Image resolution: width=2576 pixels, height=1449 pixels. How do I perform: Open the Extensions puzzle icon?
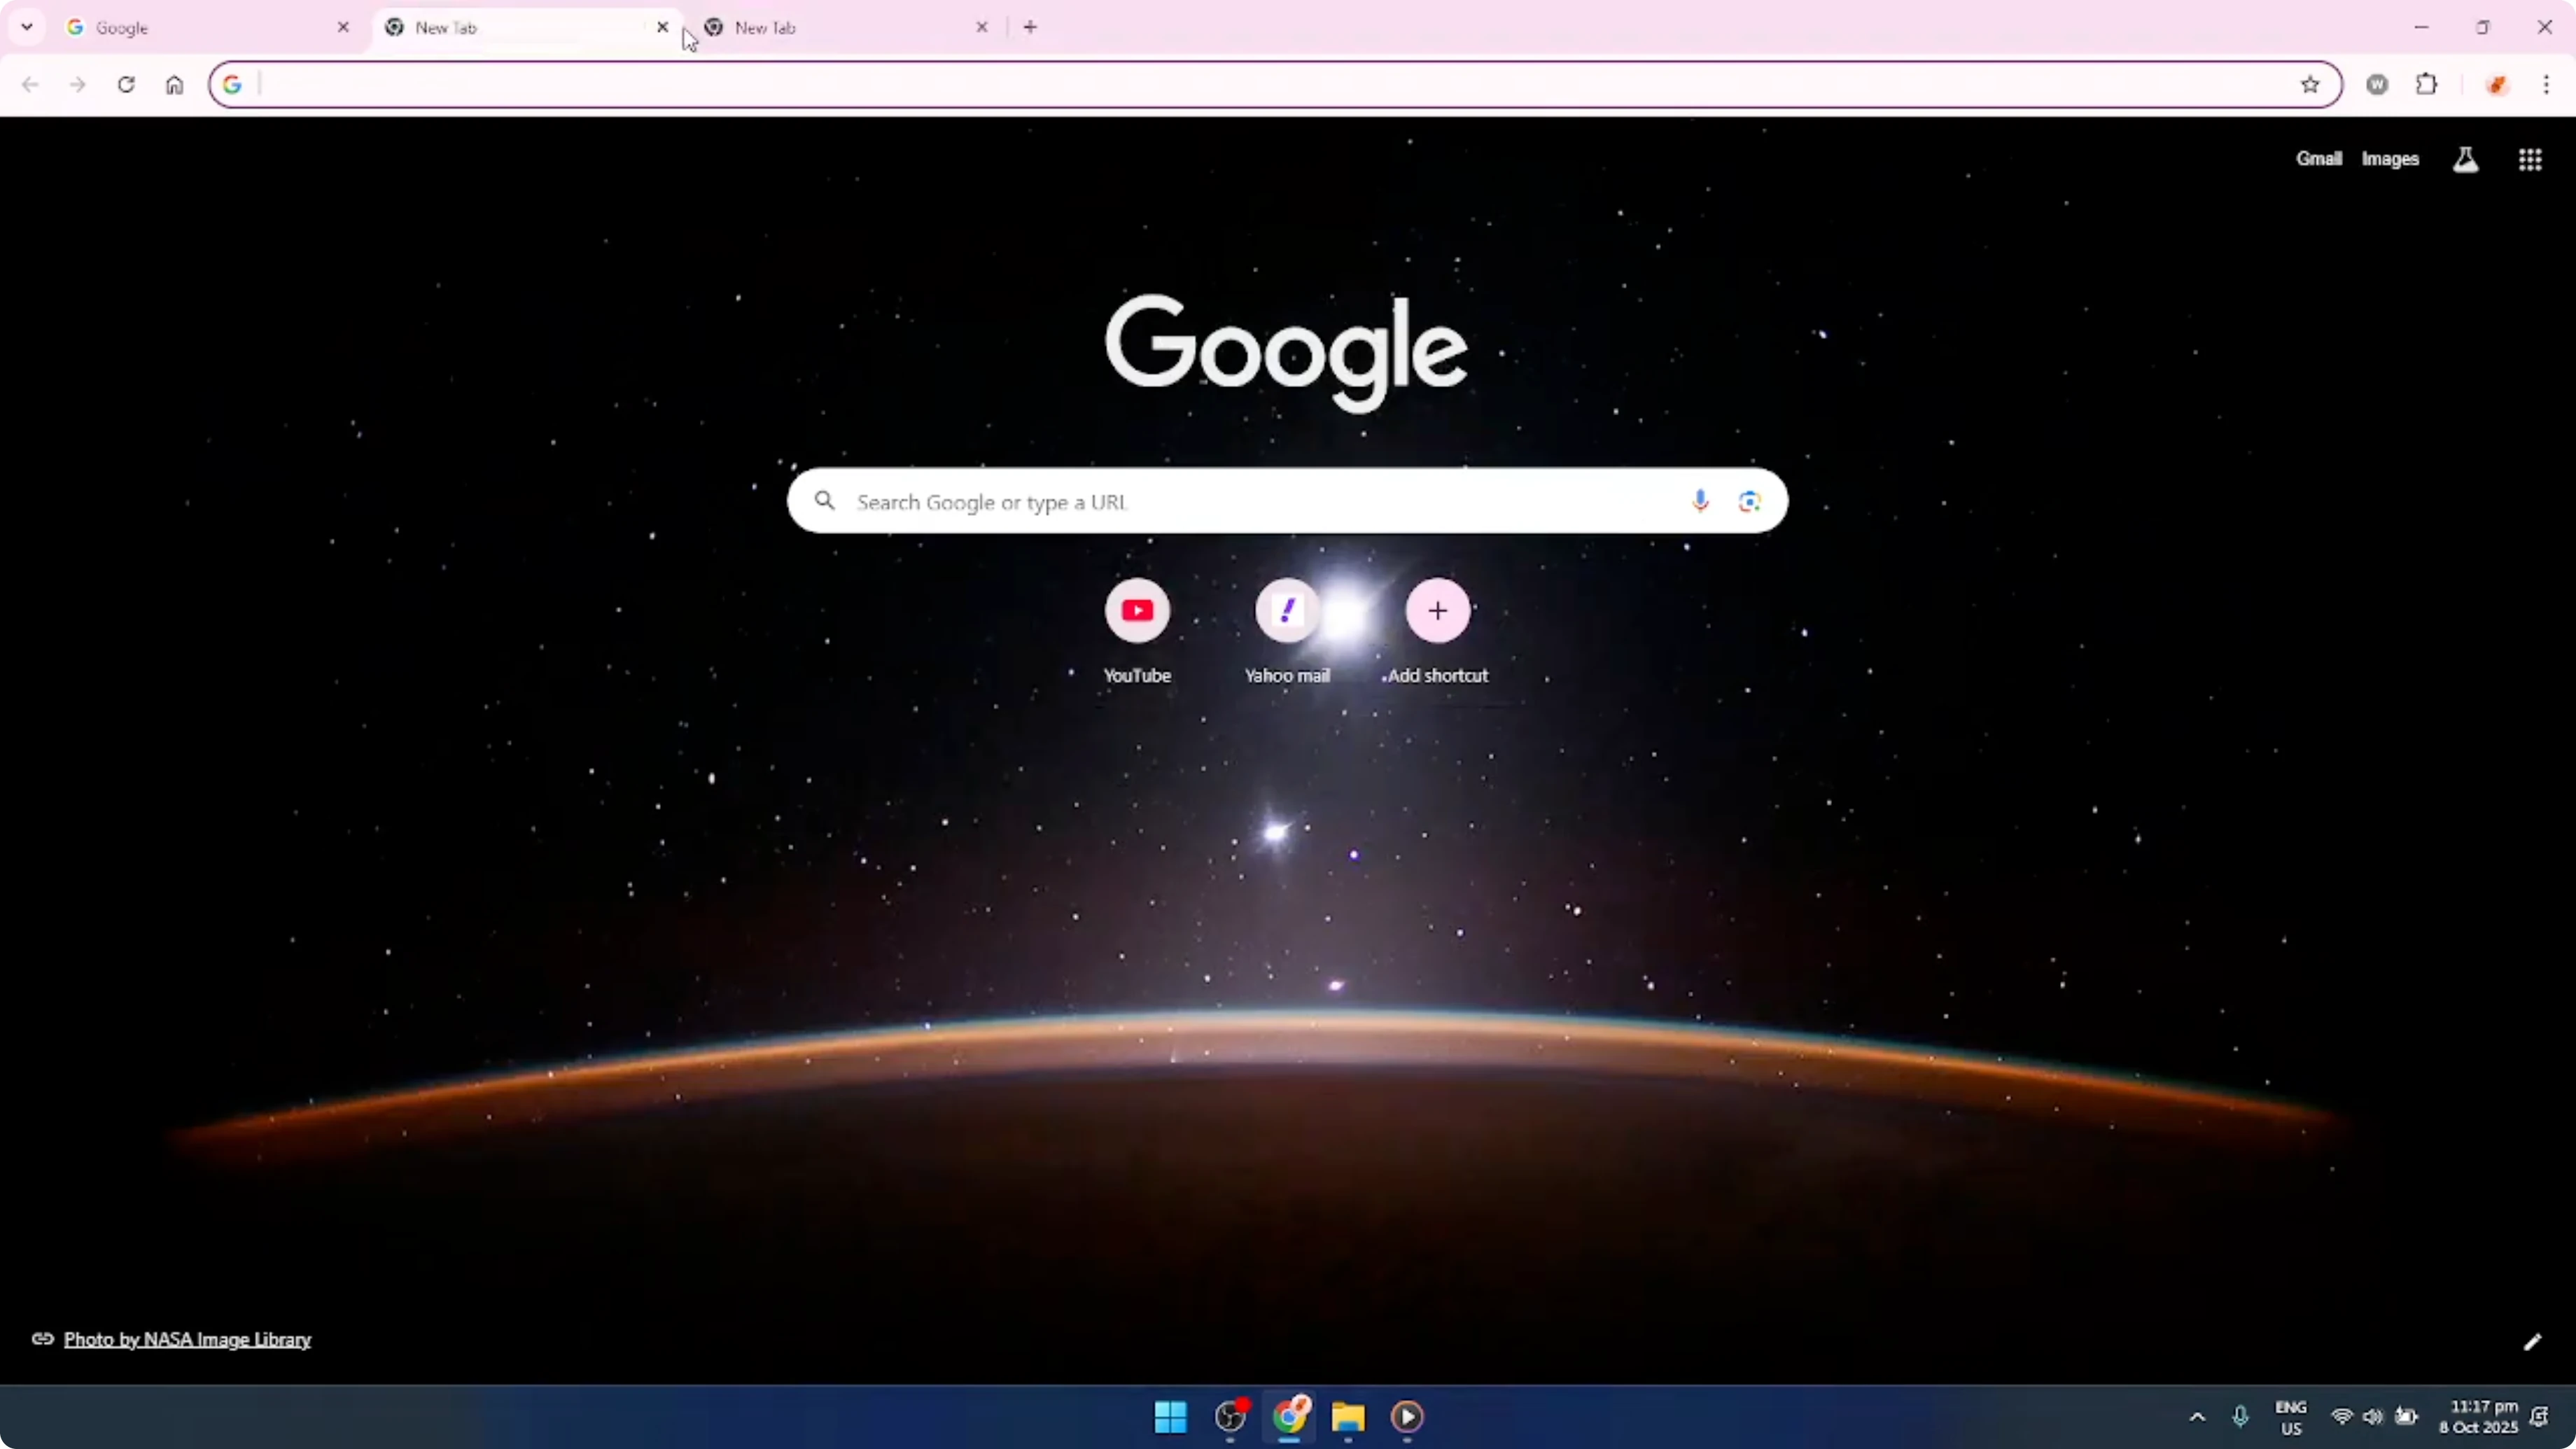[x=2428, y=85]
